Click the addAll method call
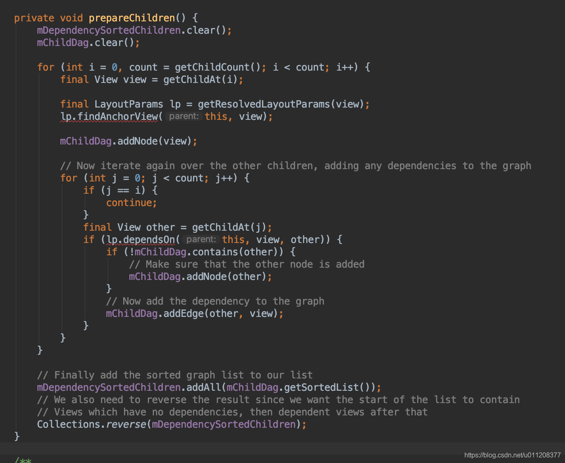Image resolution: width=565 pixels, height=463 pixels. (x=204, y=387)
